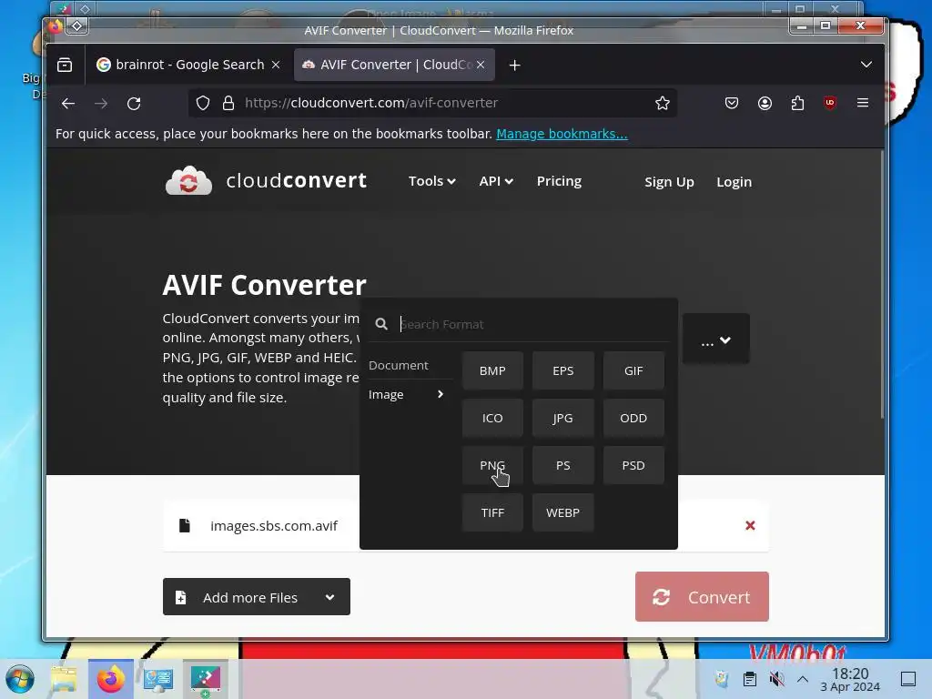This screenshot has height=699, width=932.
Task: Click the CloudConvert cloud logo
Action: [x=188, y=181]
